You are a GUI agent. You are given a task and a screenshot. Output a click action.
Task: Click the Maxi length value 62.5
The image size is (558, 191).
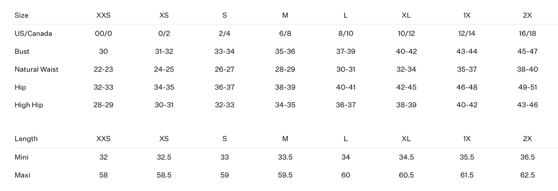[x=527, y=175]
